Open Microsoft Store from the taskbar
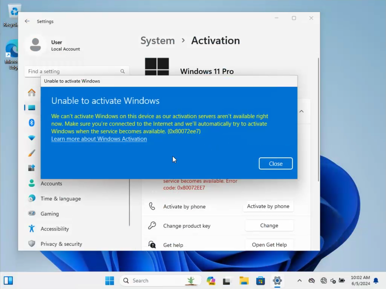Viewport: 386px width, 289px height. pyautogui.click(x=260, y=281)
